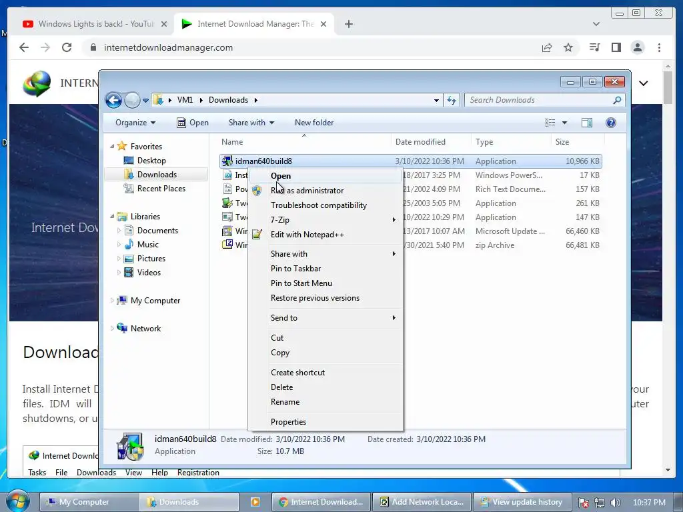Viewport: 683px width, 512px height.
Task: Click the change view icon
Action: point(550,123)
